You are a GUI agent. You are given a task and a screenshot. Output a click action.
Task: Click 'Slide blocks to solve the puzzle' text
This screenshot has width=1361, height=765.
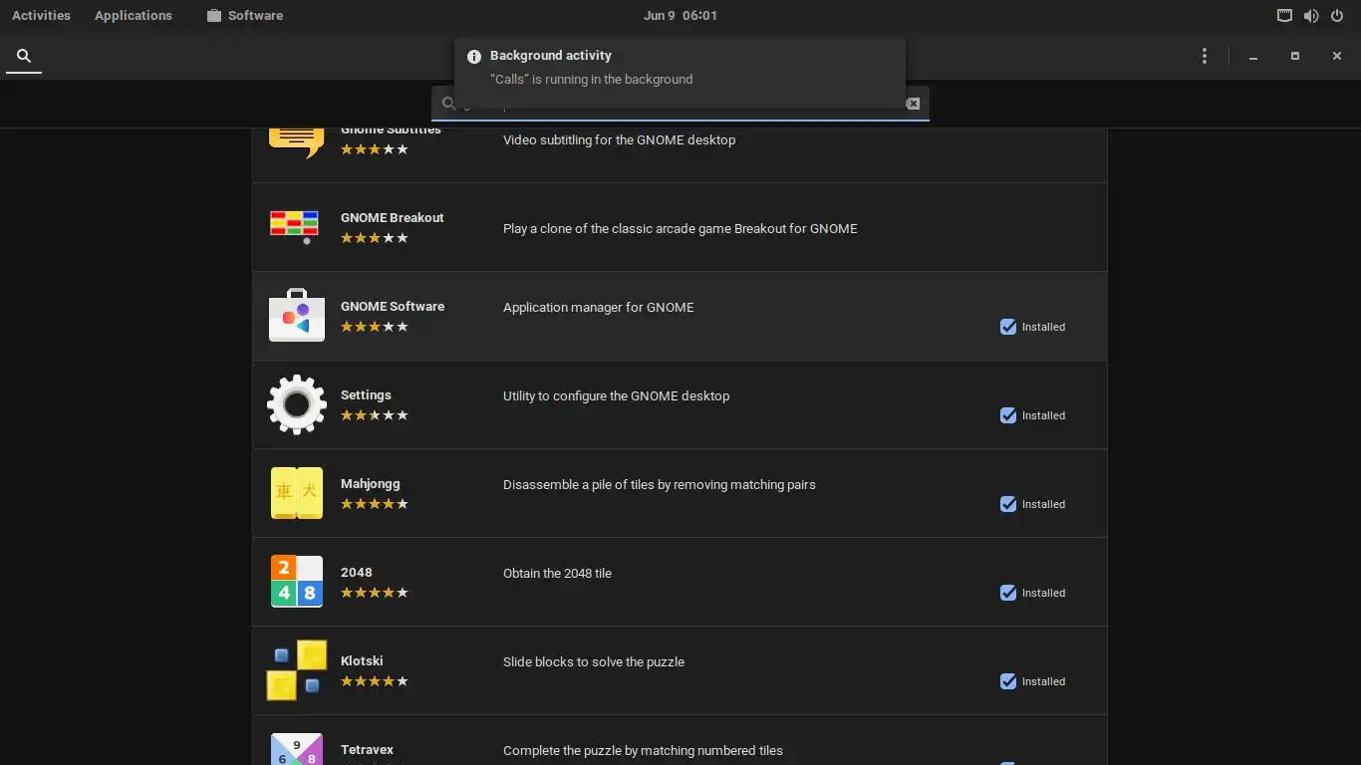point(594,662)
